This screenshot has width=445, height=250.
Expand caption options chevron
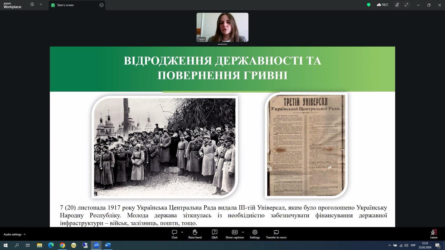243,232
